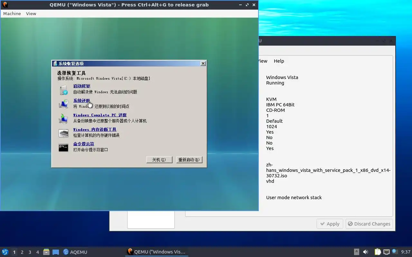Click the 关机(S) shutdown button
Viewport: 412px width, 257px height.
click(x=159, y=160)
